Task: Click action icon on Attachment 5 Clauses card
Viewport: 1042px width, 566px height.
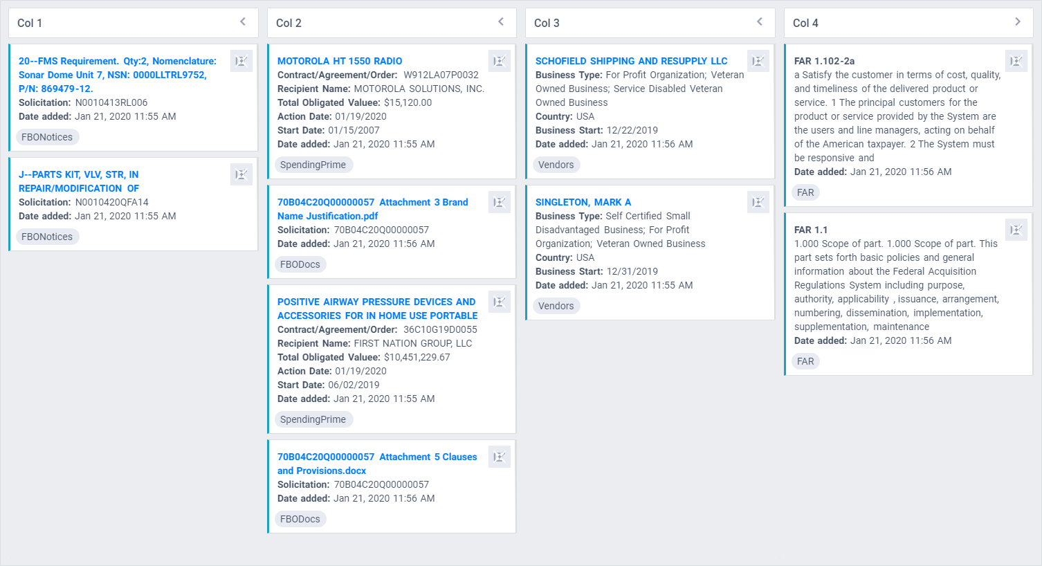Action: 500,457
